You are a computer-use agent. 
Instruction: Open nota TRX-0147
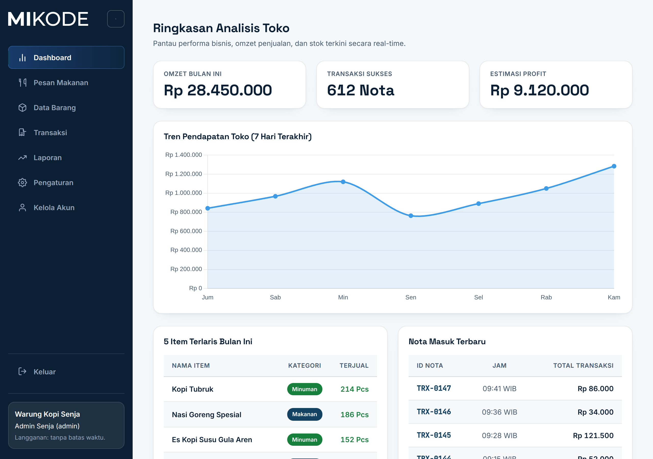click(434, 388)
